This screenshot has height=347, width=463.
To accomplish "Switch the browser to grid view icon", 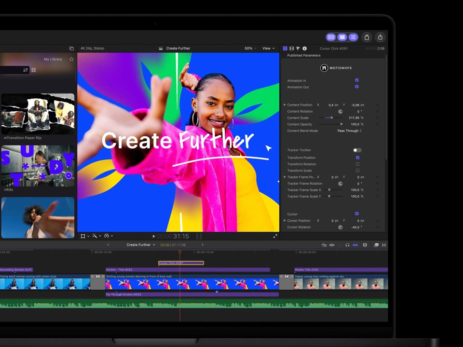I will (x=34, y=70).
